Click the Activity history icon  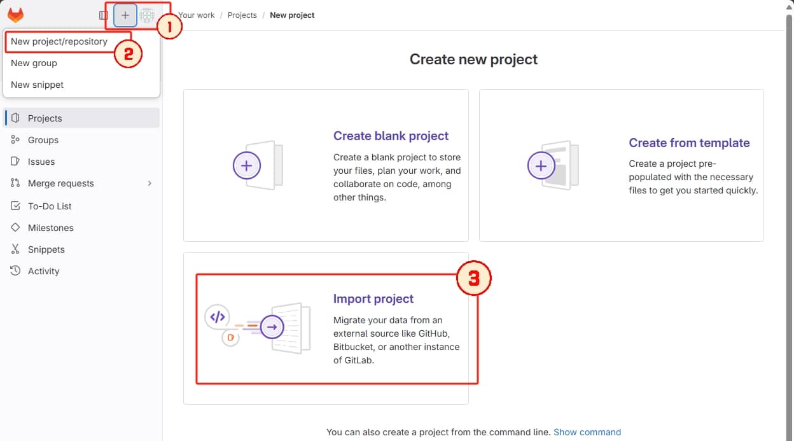point(16,270)
